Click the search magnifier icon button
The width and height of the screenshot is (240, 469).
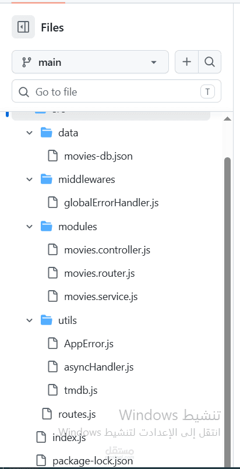(210, 62)
